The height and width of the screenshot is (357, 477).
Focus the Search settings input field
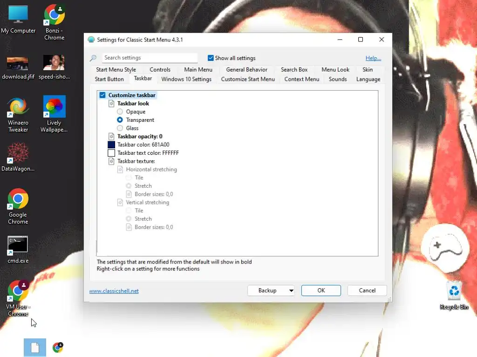coord(150,58)
